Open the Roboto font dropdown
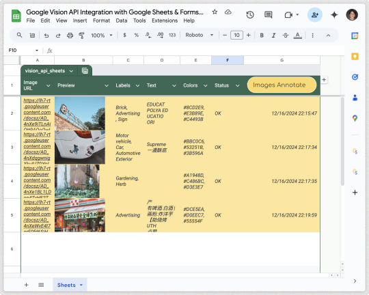The height and width of the screenshot is (295, 369). point(200,36)
